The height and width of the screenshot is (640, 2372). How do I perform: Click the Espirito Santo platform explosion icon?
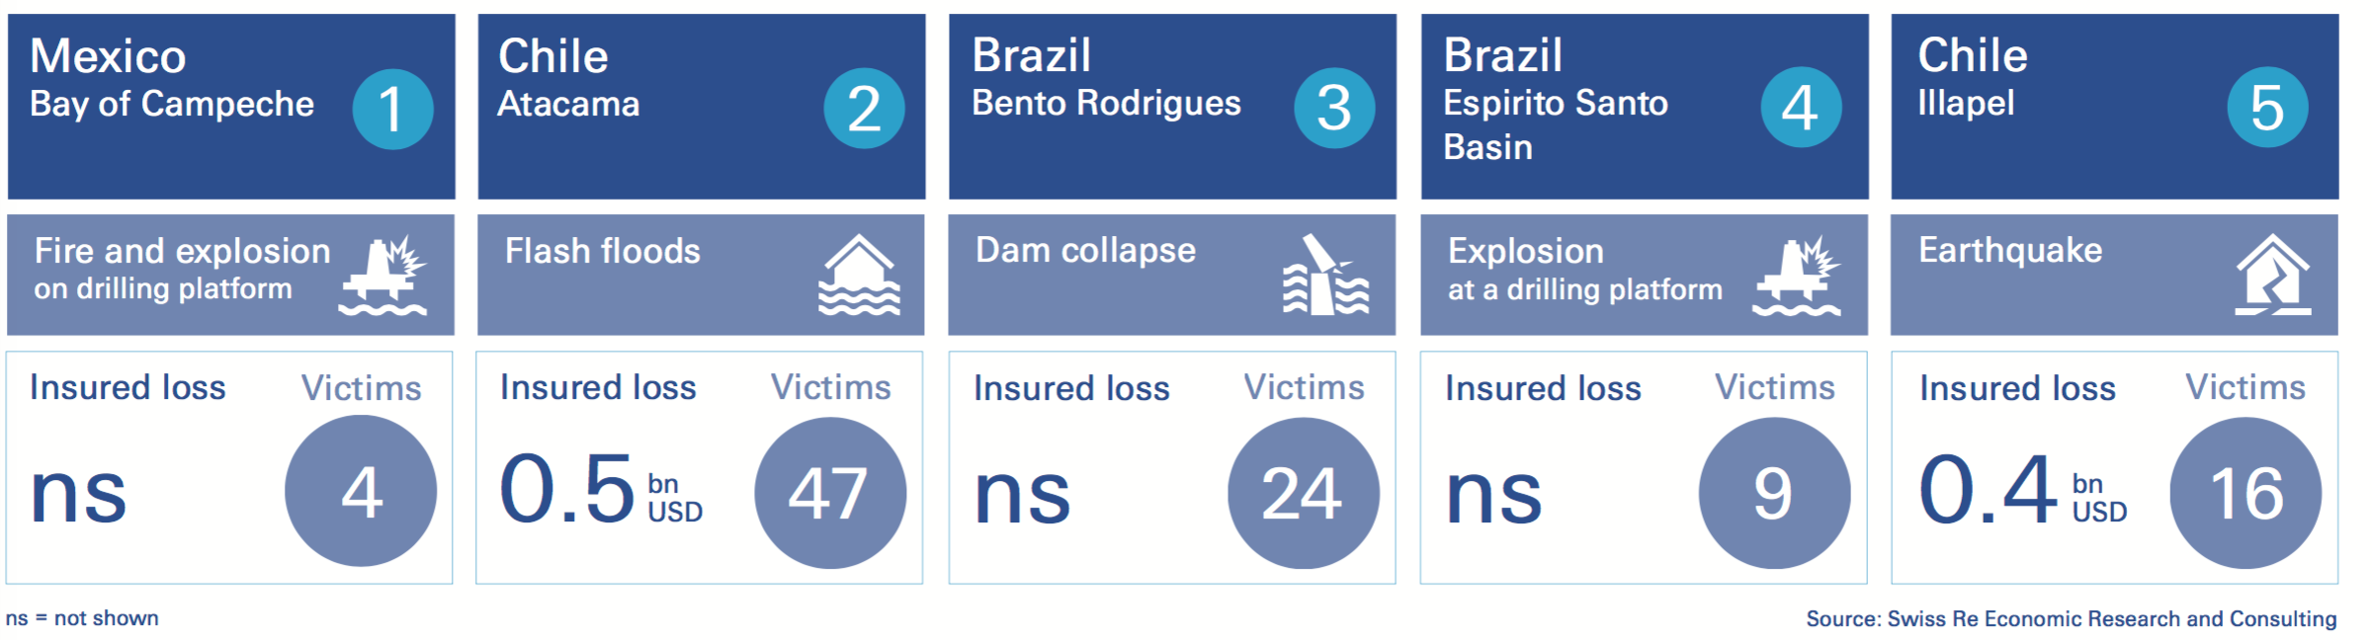[x=1797, y=277]
